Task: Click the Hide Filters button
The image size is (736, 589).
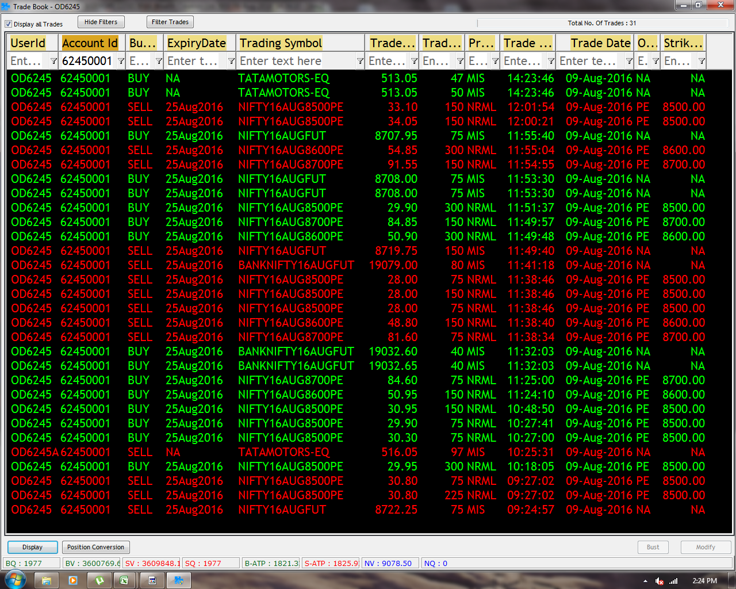Action: coord(101,22)
